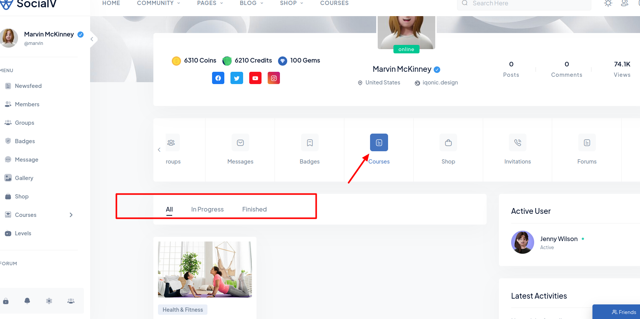Click the Messages envelope icon in profile tabs
This screenshot has width=640, height=319.
tap(240, 142)
